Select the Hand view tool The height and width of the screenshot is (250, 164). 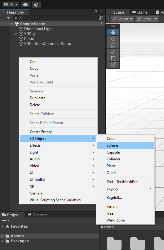pyautogui.click(x=113, y=32)
